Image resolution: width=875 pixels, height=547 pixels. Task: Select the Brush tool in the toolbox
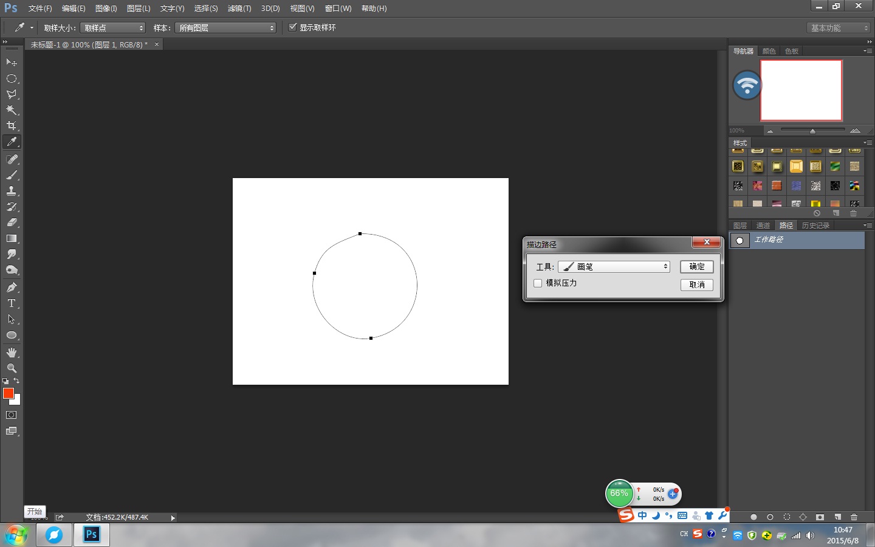click(12, 175)
